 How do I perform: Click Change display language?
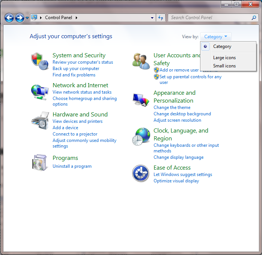[178, 157]
